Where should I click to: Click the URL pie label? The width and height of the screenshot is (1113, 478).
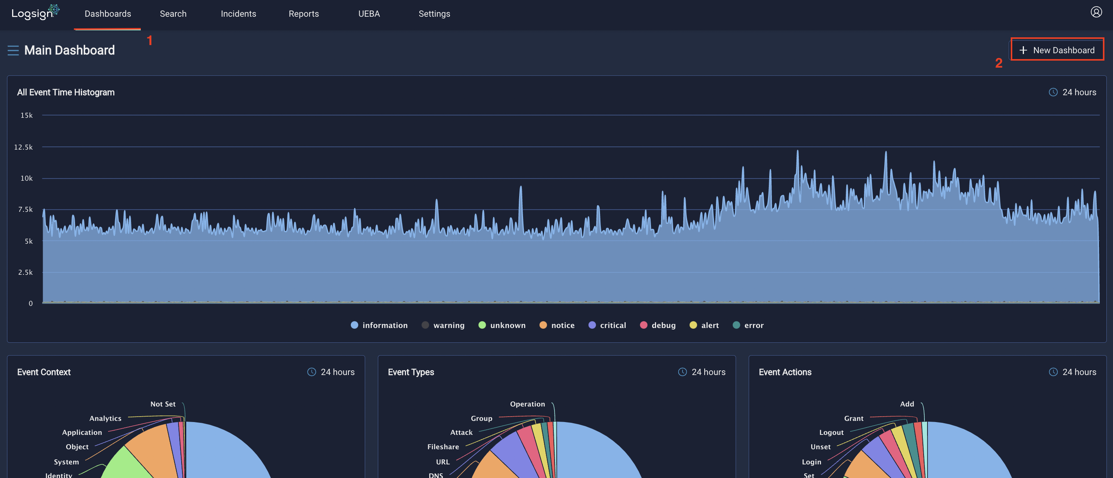click(x=443, y=462)
